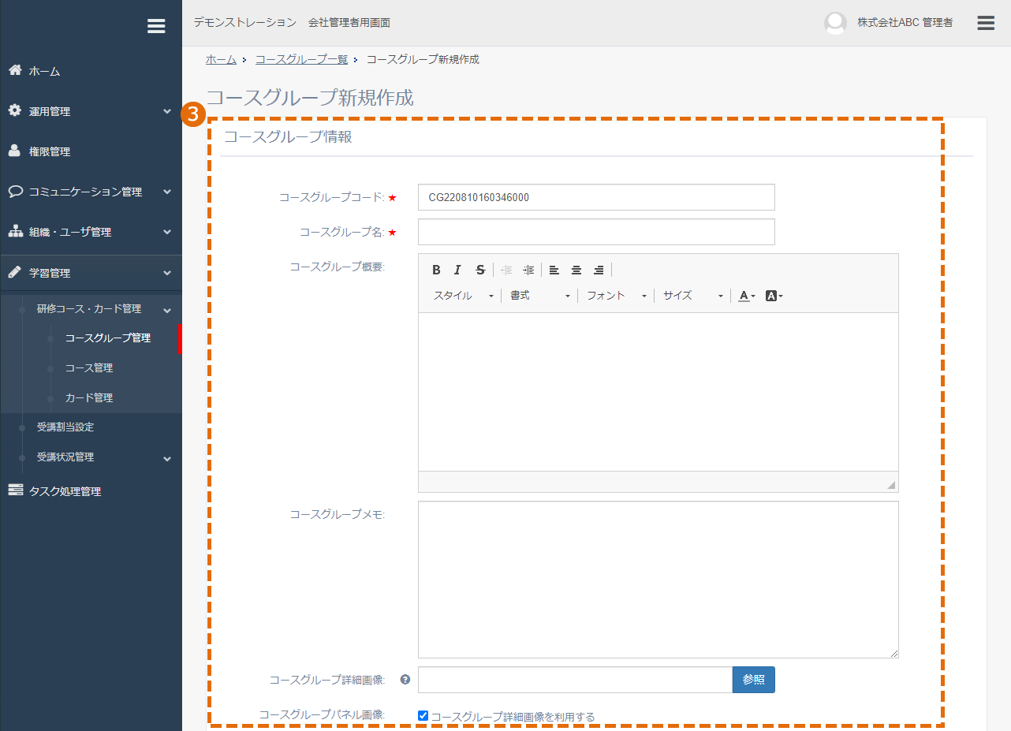1011x731 pixels.
Task: Align text right in editor
Action: (x=599, y=270)
